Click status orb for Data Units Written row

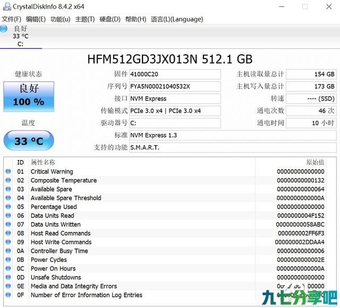(x=8, y=224)
